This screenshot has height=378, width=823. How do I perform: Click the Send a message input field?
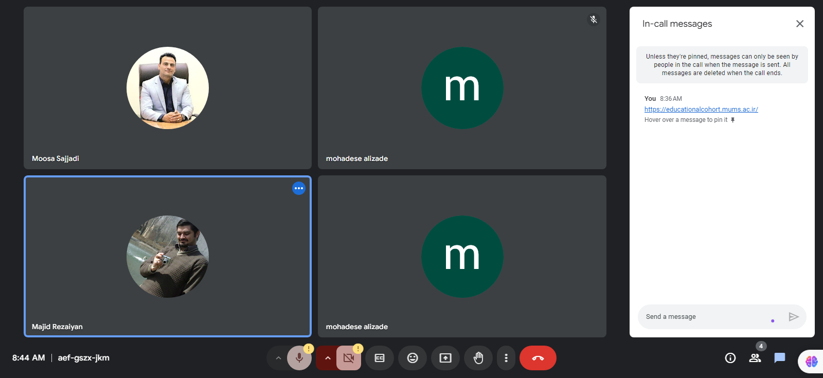(705, 317)
